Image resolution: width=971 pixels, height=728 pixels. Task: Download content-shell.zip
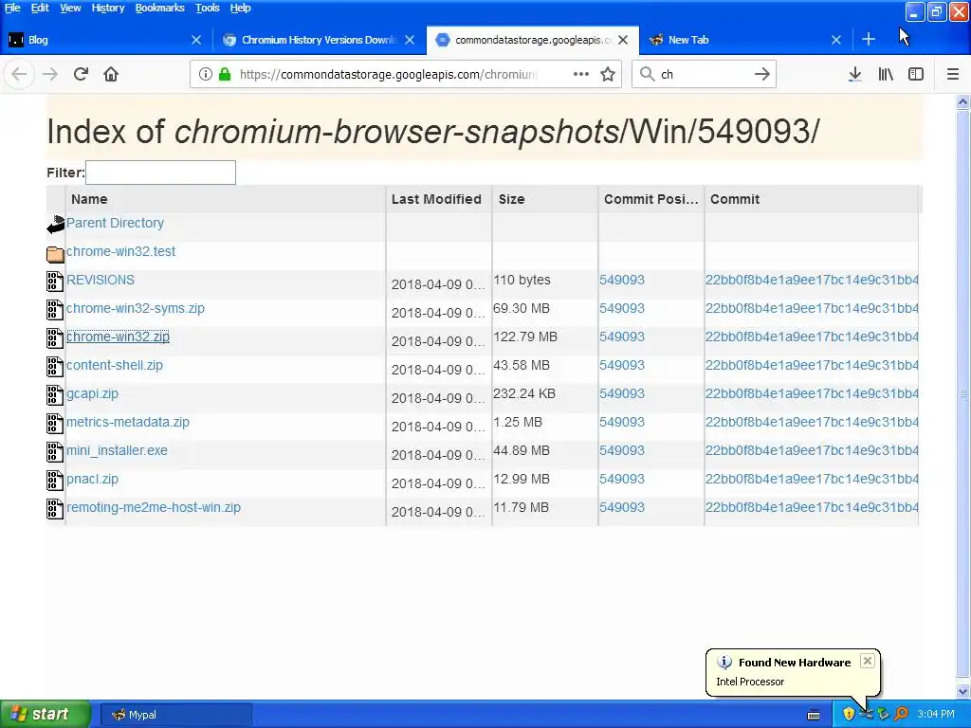coord(115,365)
